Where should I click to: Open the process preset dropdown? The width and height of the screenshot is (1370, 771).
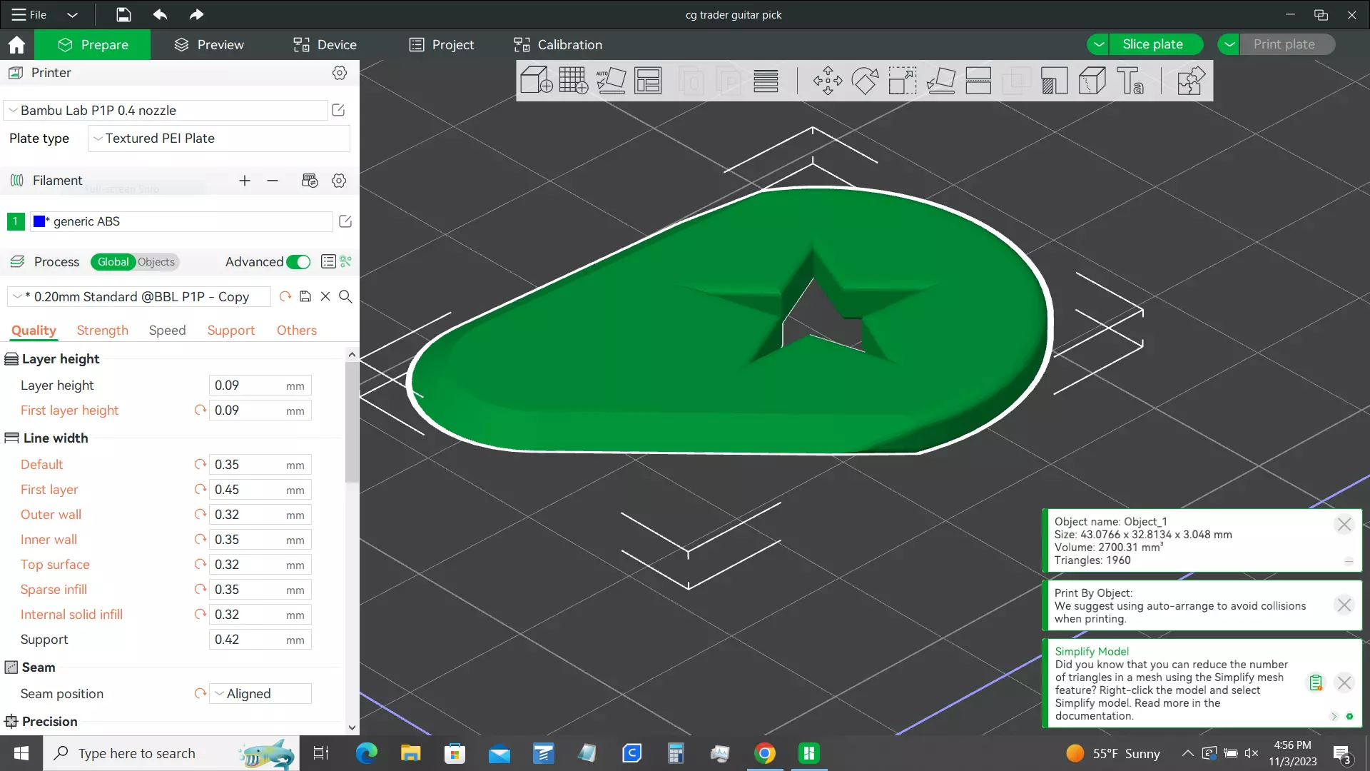point(139,296)
